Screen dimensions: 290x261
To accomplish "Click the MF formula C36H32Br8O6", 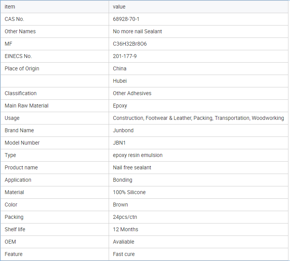I will [x=130, y=44].
